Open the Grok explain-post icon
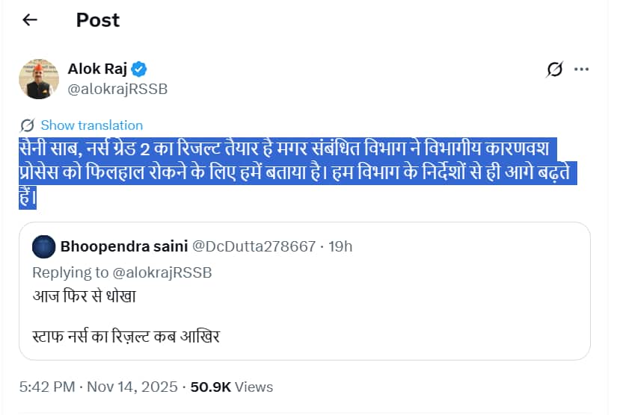This screenshot has width=626, height=415. [554, 69]
